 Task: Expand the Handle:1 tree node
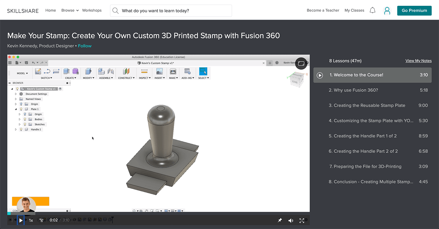pos(16,129)
